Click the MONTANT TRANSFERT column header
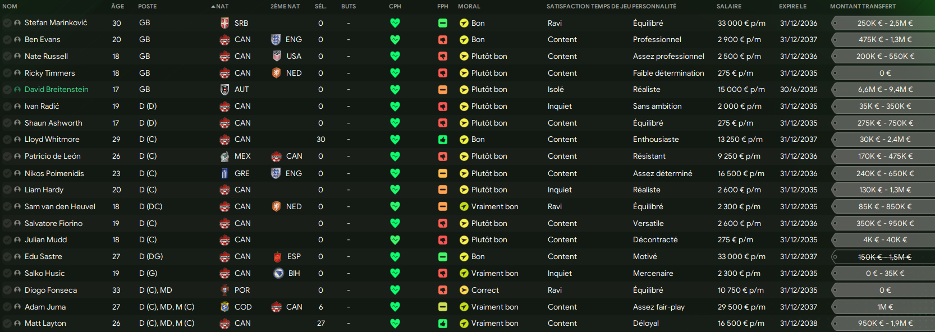The image size is (935, 332). 863,6
